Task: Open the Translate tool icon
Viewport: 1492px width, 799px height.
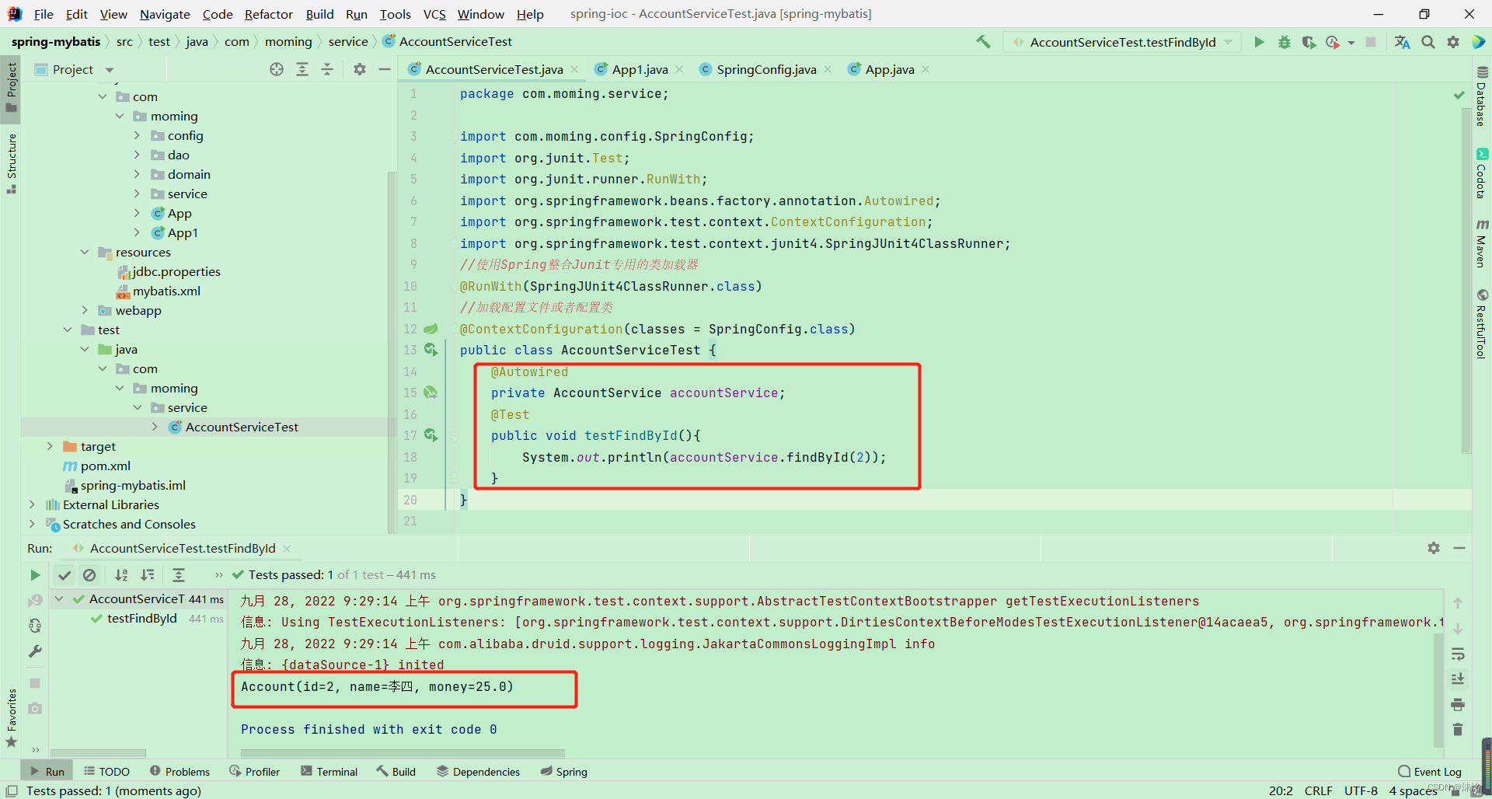Action: coord(1402,42)
